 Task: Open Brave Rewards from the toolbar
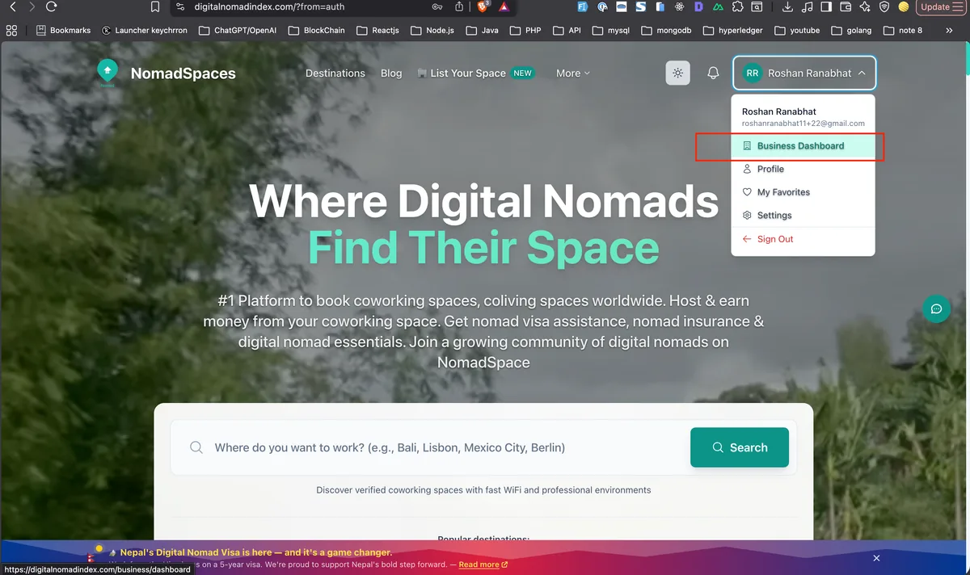pyautogui.click(x=504, y=8)
